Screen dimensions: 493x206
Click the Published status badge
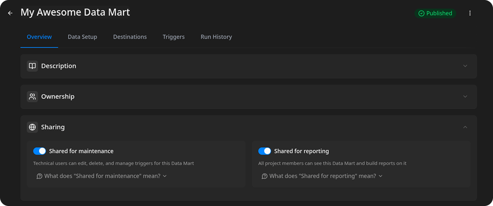435,13
